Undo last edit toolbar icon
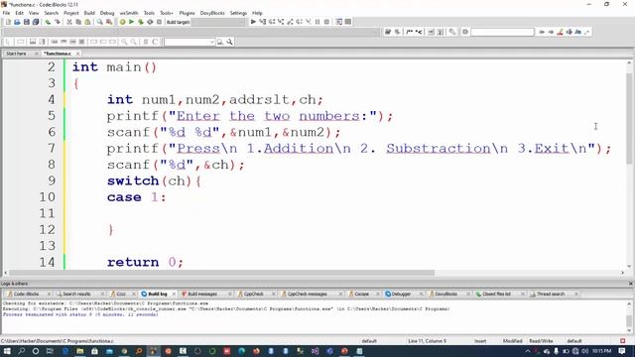This screenshot has width=635, height=357. [48, 22]
